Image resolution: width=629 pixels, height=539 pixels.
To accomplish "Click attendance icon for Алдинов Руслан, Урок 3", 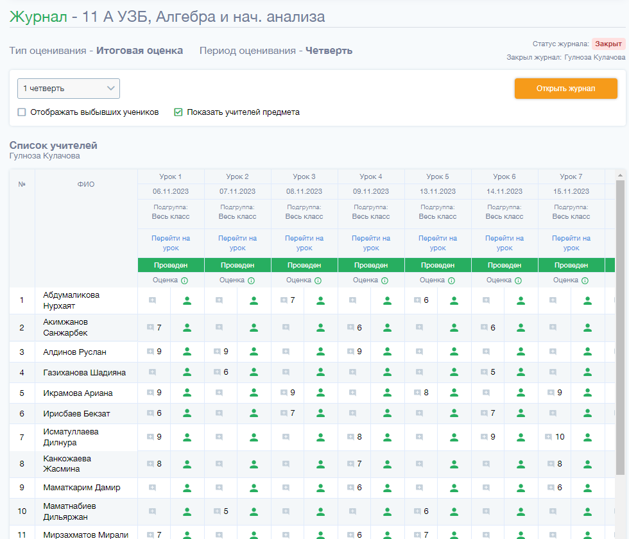I will (320, 352).
